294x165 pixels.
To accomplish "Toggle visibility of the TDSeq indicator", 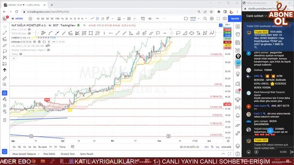I will pos(21,54).
